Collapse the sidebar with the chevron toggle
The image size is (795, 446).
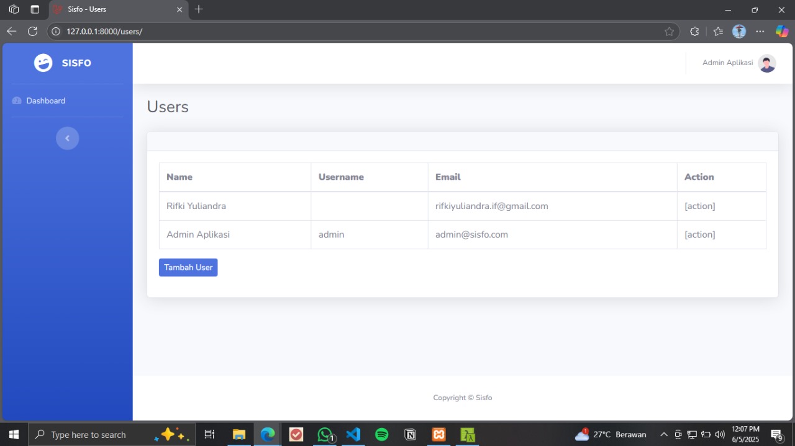(x=67, y=138)
